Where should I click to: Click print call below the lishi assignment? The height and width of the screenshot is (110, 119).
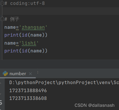click(26, 51)
